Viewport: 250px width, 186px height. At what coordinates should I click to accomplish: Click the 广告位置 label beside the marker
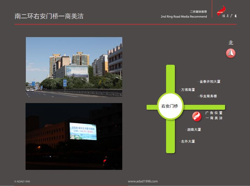[214, 113]
